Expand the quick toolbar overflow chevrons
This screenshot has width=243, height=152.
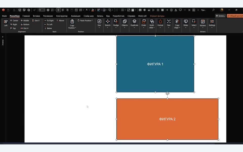click(198, 10)
